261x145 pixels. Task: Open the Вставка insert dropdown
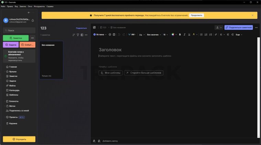[100, 35]
